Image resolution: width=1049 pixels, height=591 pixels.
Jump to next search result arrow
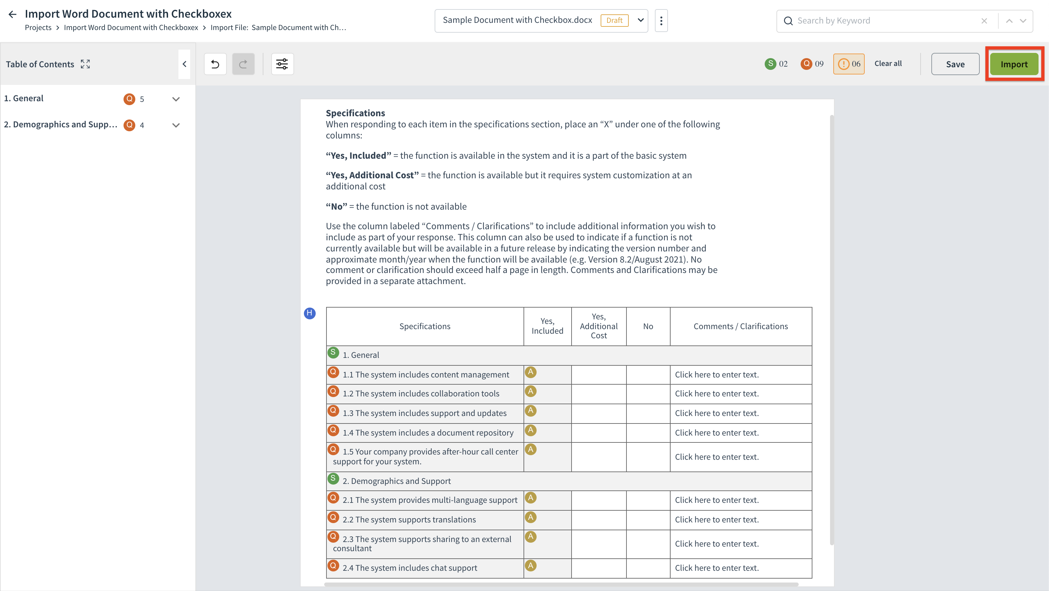(1023, 21)
